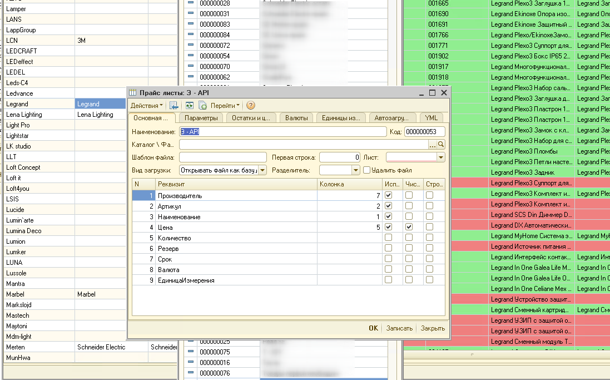This screenshot has height=380, width=610.
Task: Open the Разделитель dropdown list
Action: click(356, 170)
